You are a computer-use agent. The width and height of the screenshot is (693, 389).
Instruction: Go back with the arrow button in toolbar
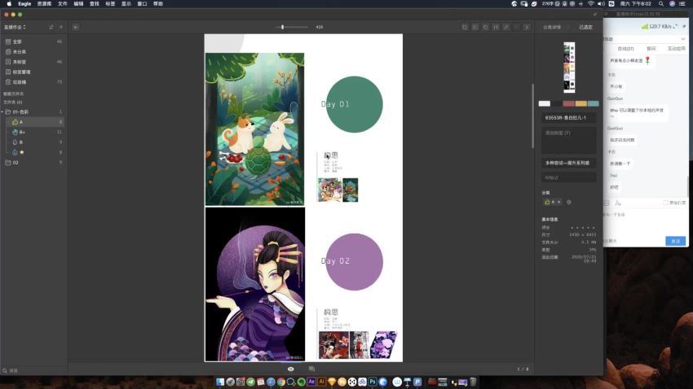pyautogui.click(x=76, y=28)
